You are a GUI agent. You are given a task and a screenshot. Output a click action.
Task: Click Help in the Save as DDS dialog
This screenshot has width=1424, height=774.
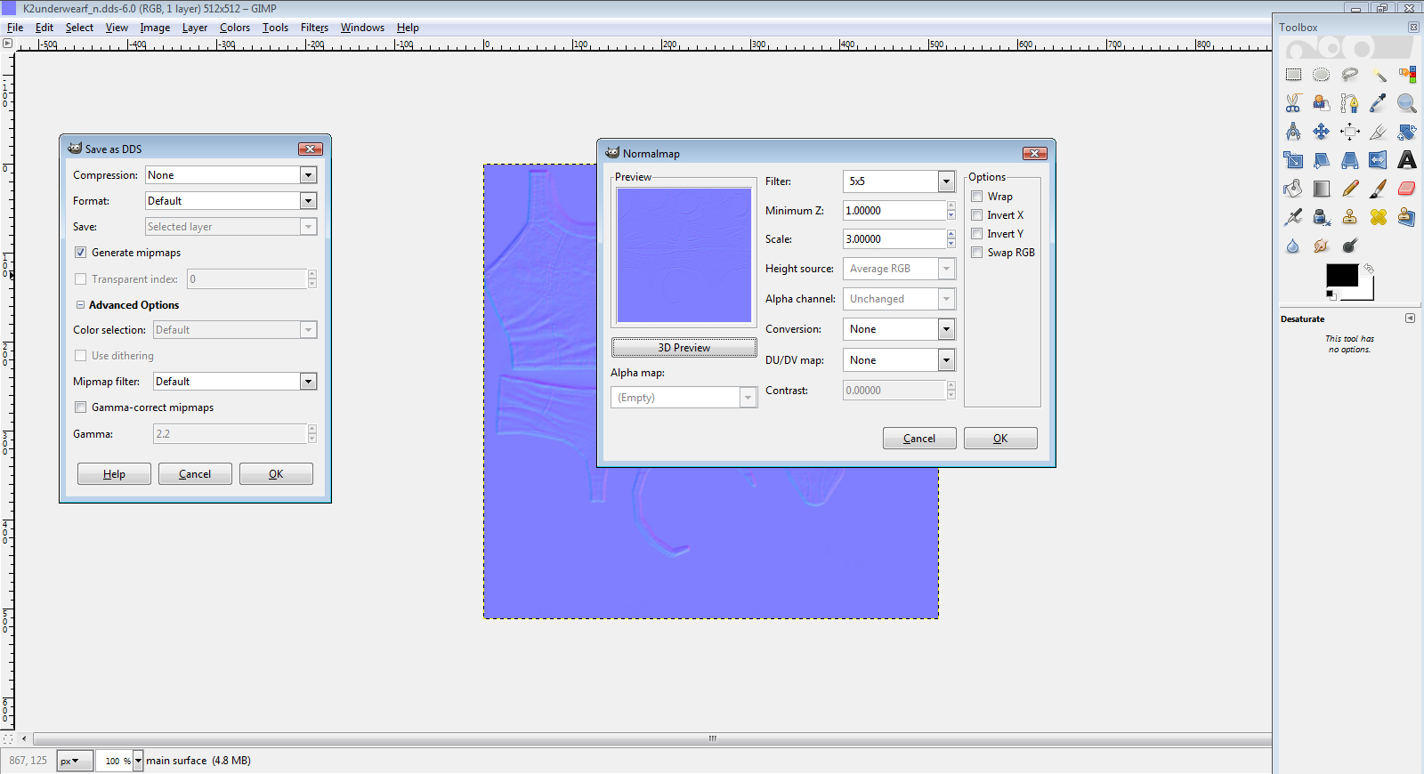click(x=114, y=474)
